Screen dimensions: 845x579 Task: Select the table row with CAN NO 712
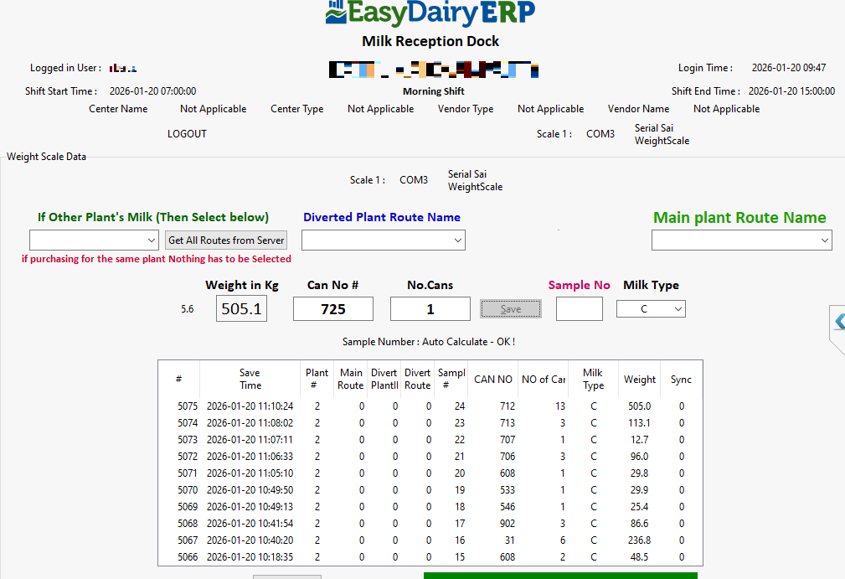430,406
